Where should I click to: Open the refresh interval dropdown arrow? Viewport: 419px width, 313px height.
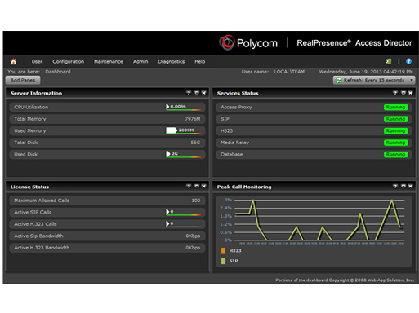pyautogui.click(x=412, y=80)
